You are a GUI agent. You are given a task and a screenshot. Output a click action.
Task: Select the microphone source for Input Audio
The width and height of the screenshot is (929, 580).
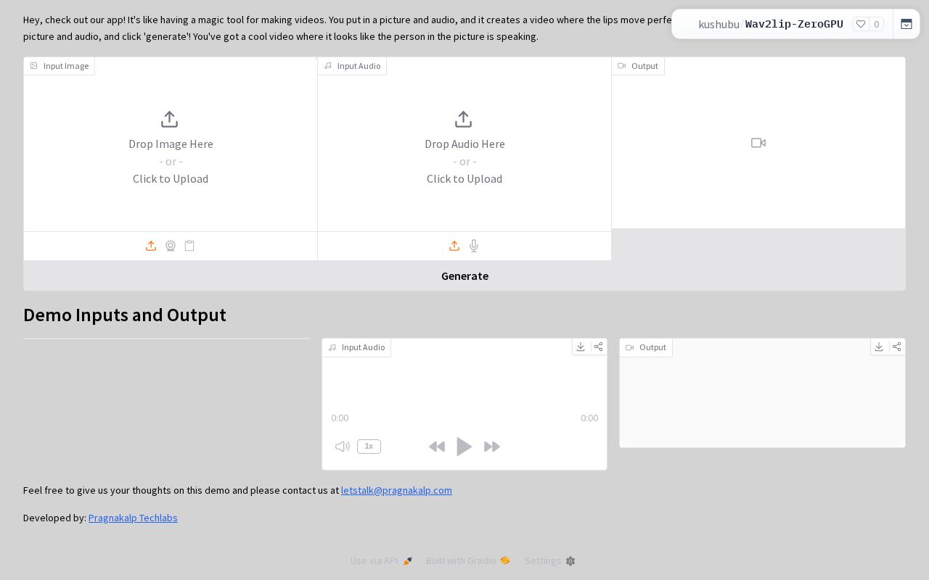[474, 246]
